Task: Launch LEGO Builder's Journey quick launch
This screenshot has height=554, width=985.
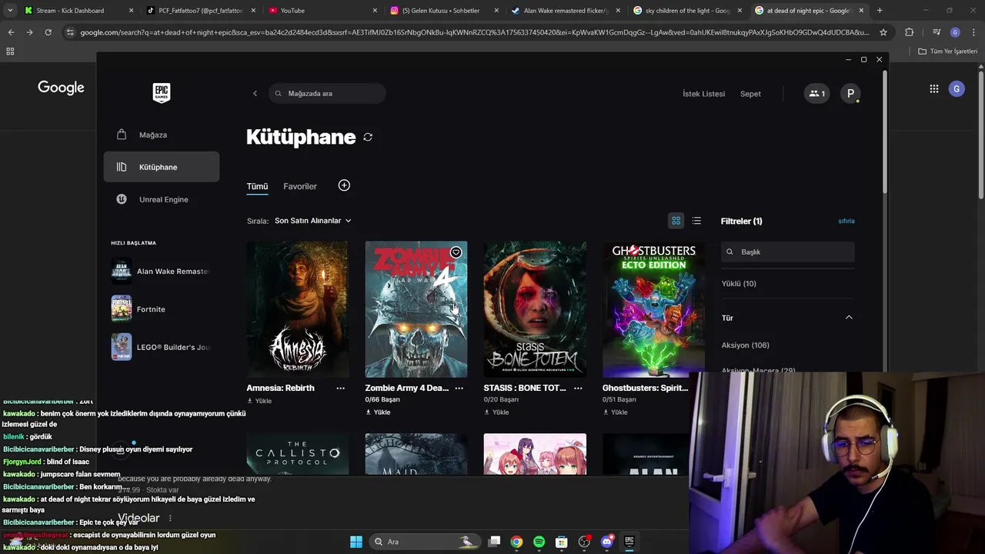Action: 161,347
